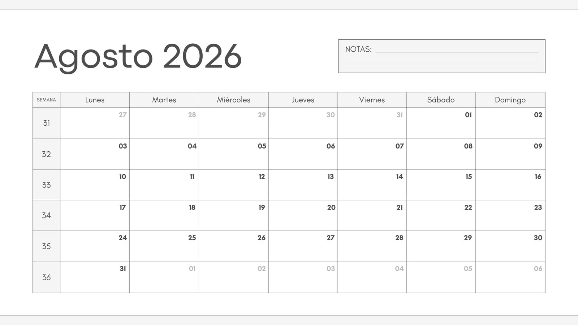Viewport: 578px width, 325px height.
Task: Select week 34 row label
Action: tap(46, 216)
